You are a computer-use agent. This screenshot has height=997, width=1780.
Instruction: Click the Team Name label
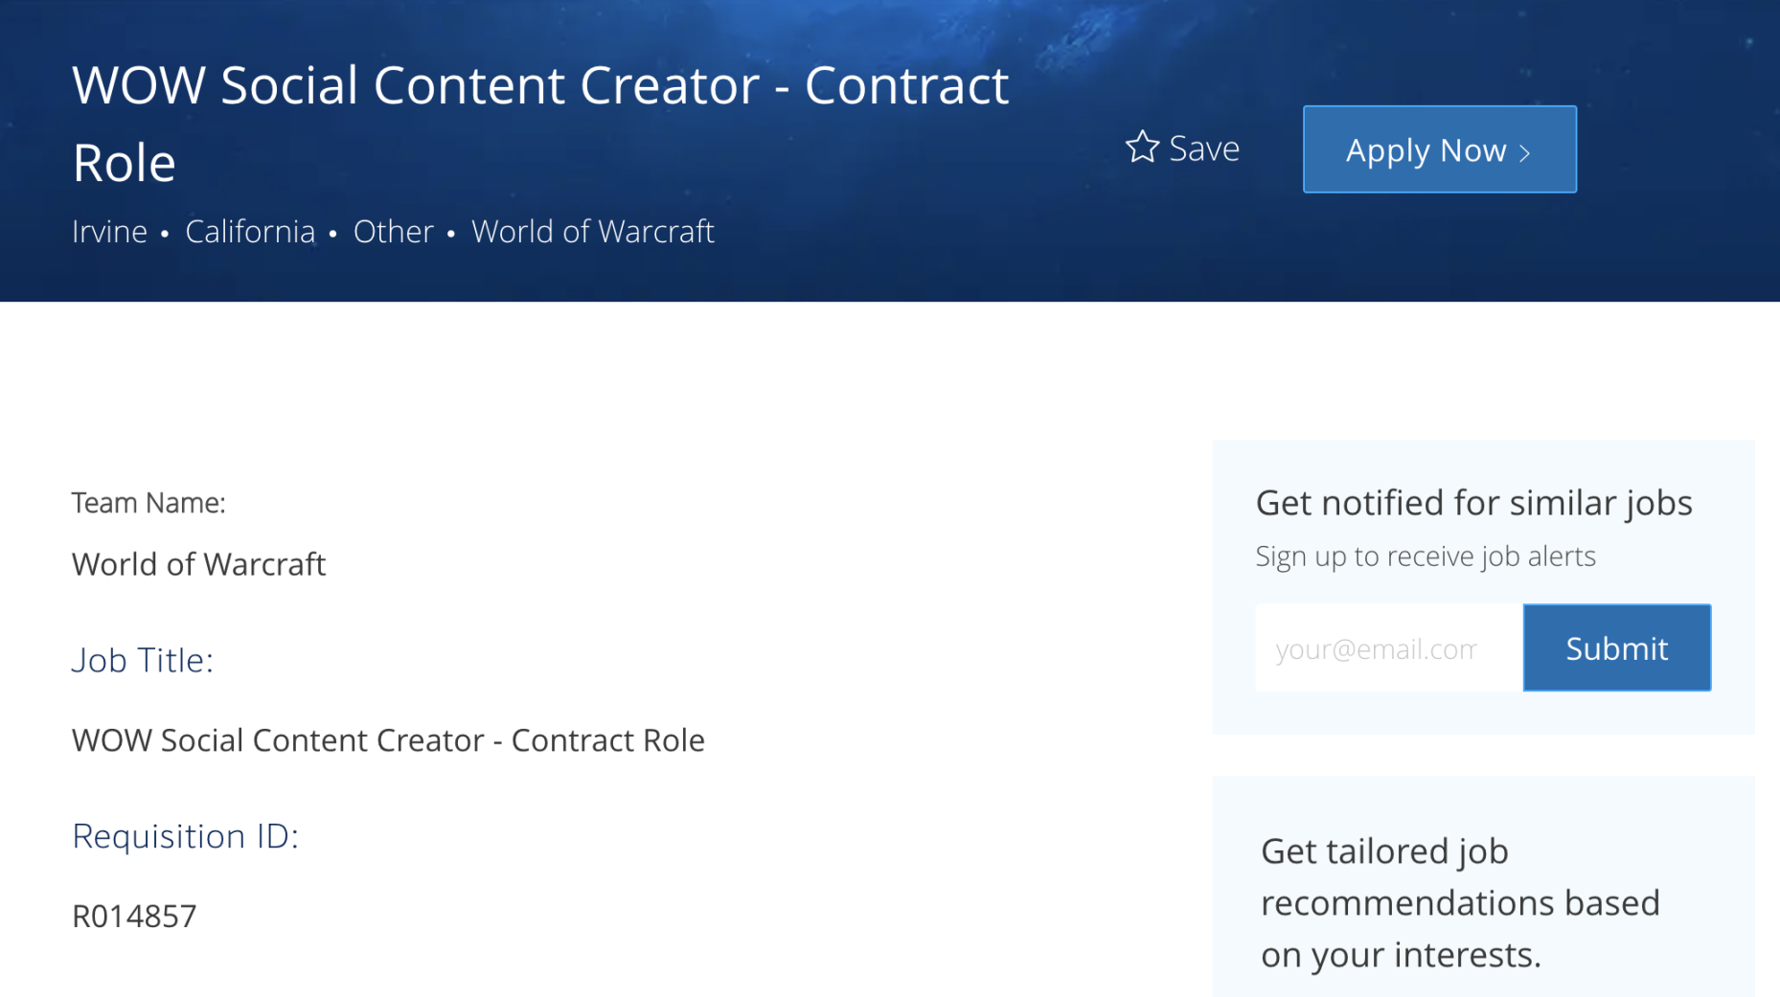(x=148, y=503)
